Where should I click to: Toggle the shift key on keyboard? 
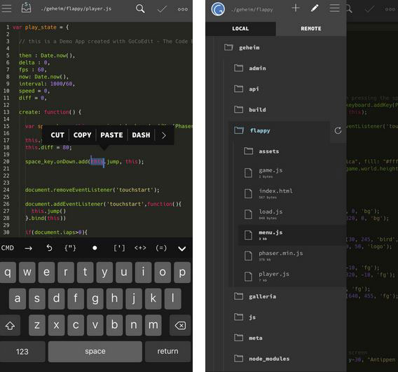[x=10, y=325]
